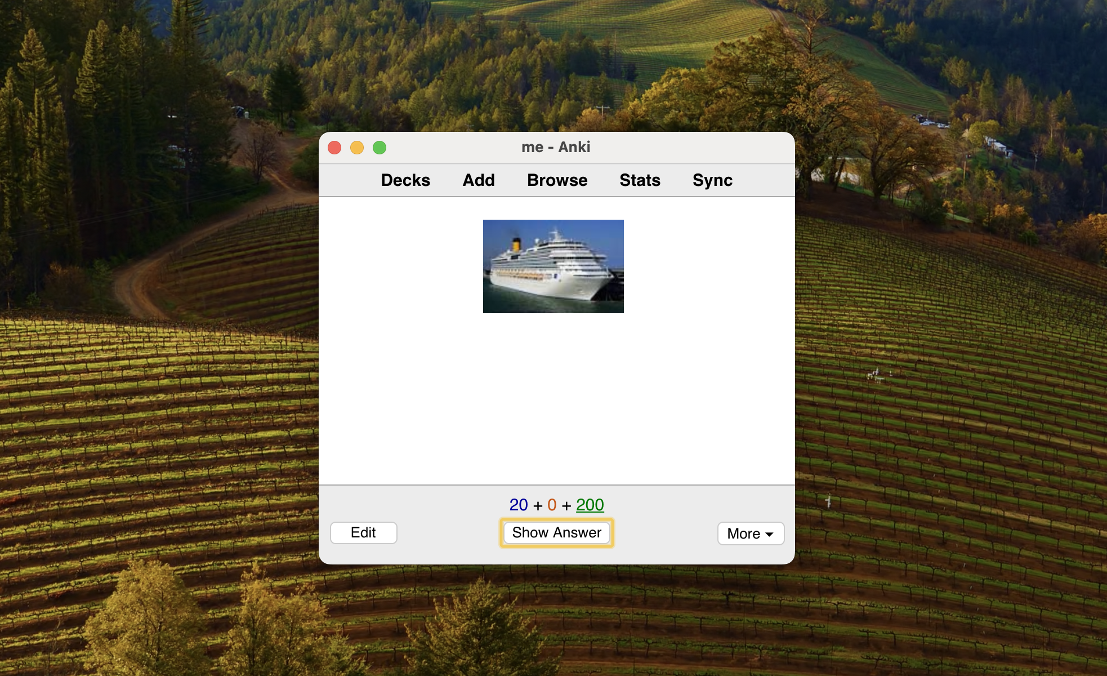Click the underlined green review count 200

pyautogui.click(x=590, y=505)
